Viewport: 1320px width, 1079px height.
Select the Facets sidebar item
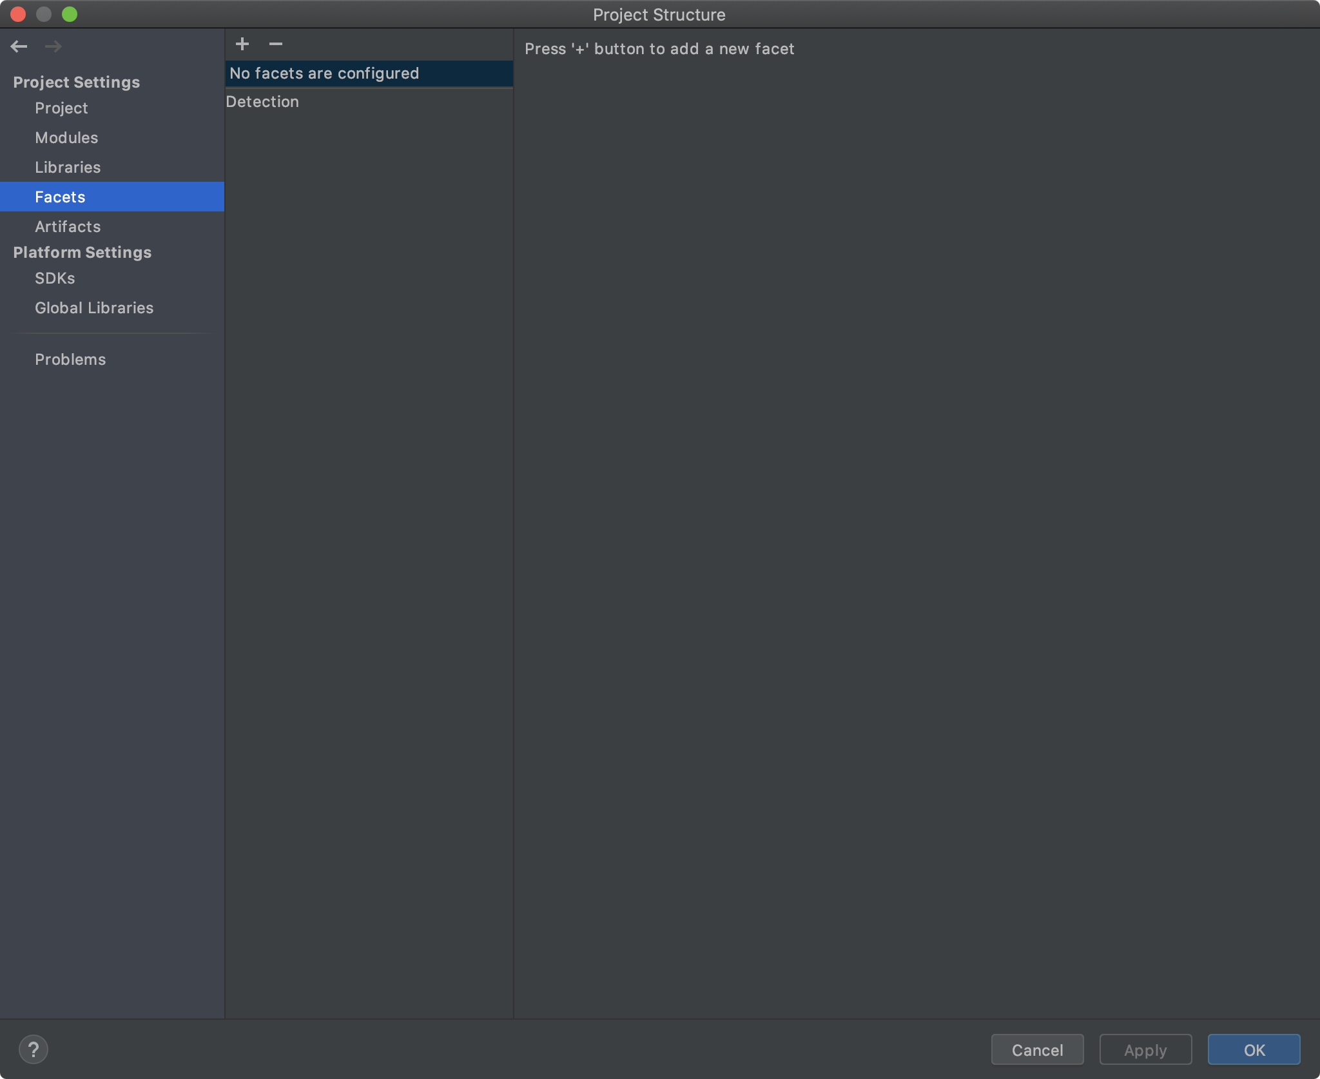click(60, 197)
